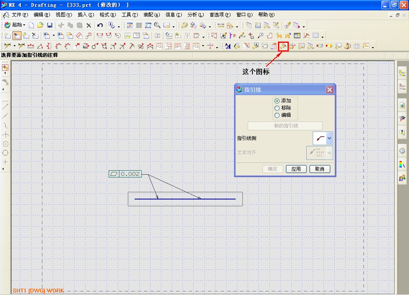Click the New file icon
Image resolution: width=409 pixels, height=295 pixels.
click(31, 25)
